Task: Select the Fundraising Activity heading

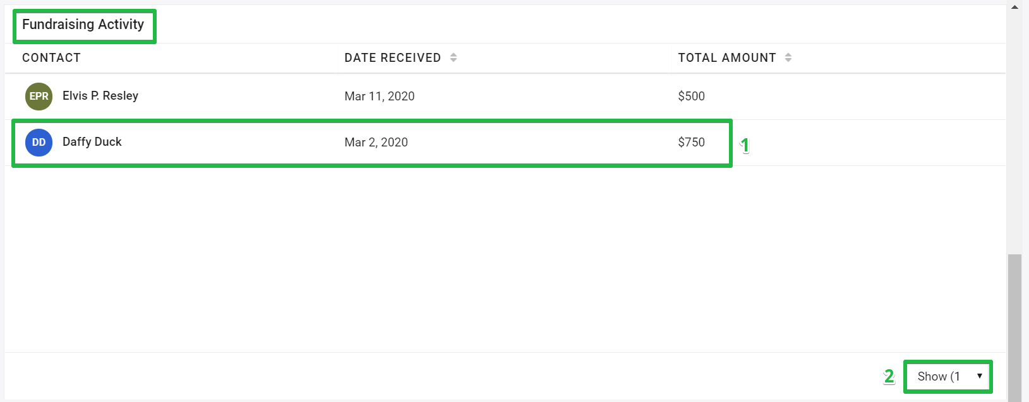Action: click(x=83, y=25)
